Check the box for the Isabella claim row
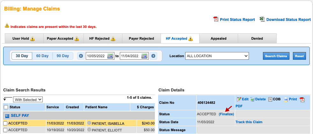 click(x=5, y=124)
